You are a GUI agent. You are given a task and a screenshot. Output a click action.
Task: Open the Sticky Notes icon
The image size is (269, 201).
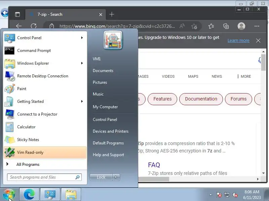coord(10,140)
